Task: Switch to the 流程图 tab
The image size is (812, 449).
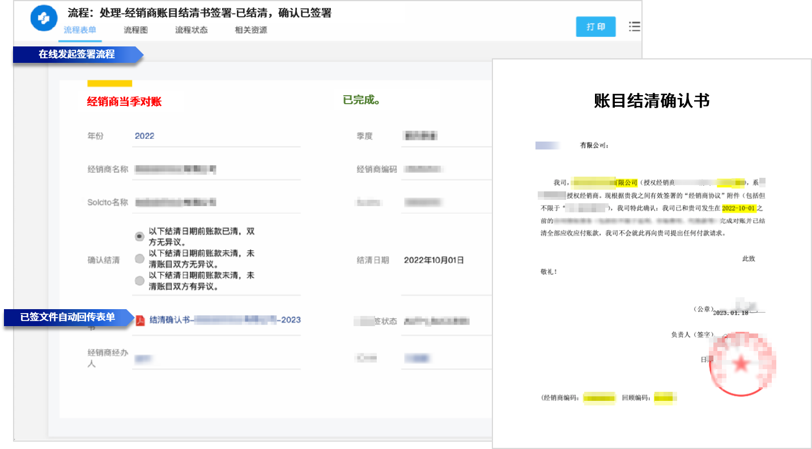Action: 135,30
